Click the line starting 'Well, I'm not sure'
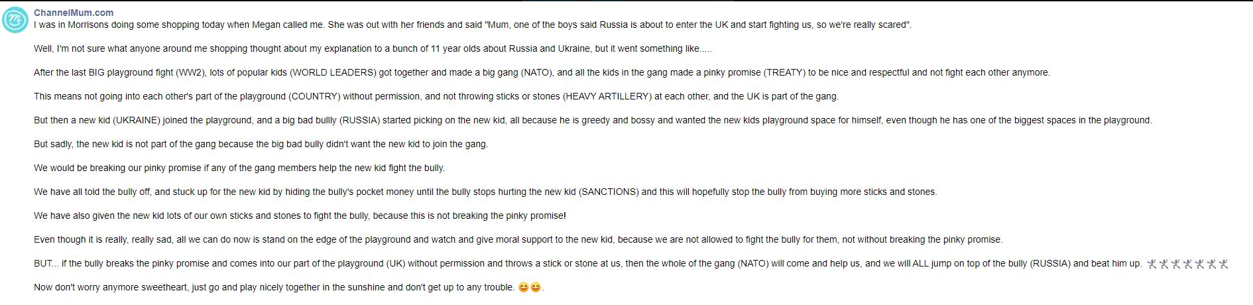Viewport: 1253px width, 305px height. tap(373, 48)
